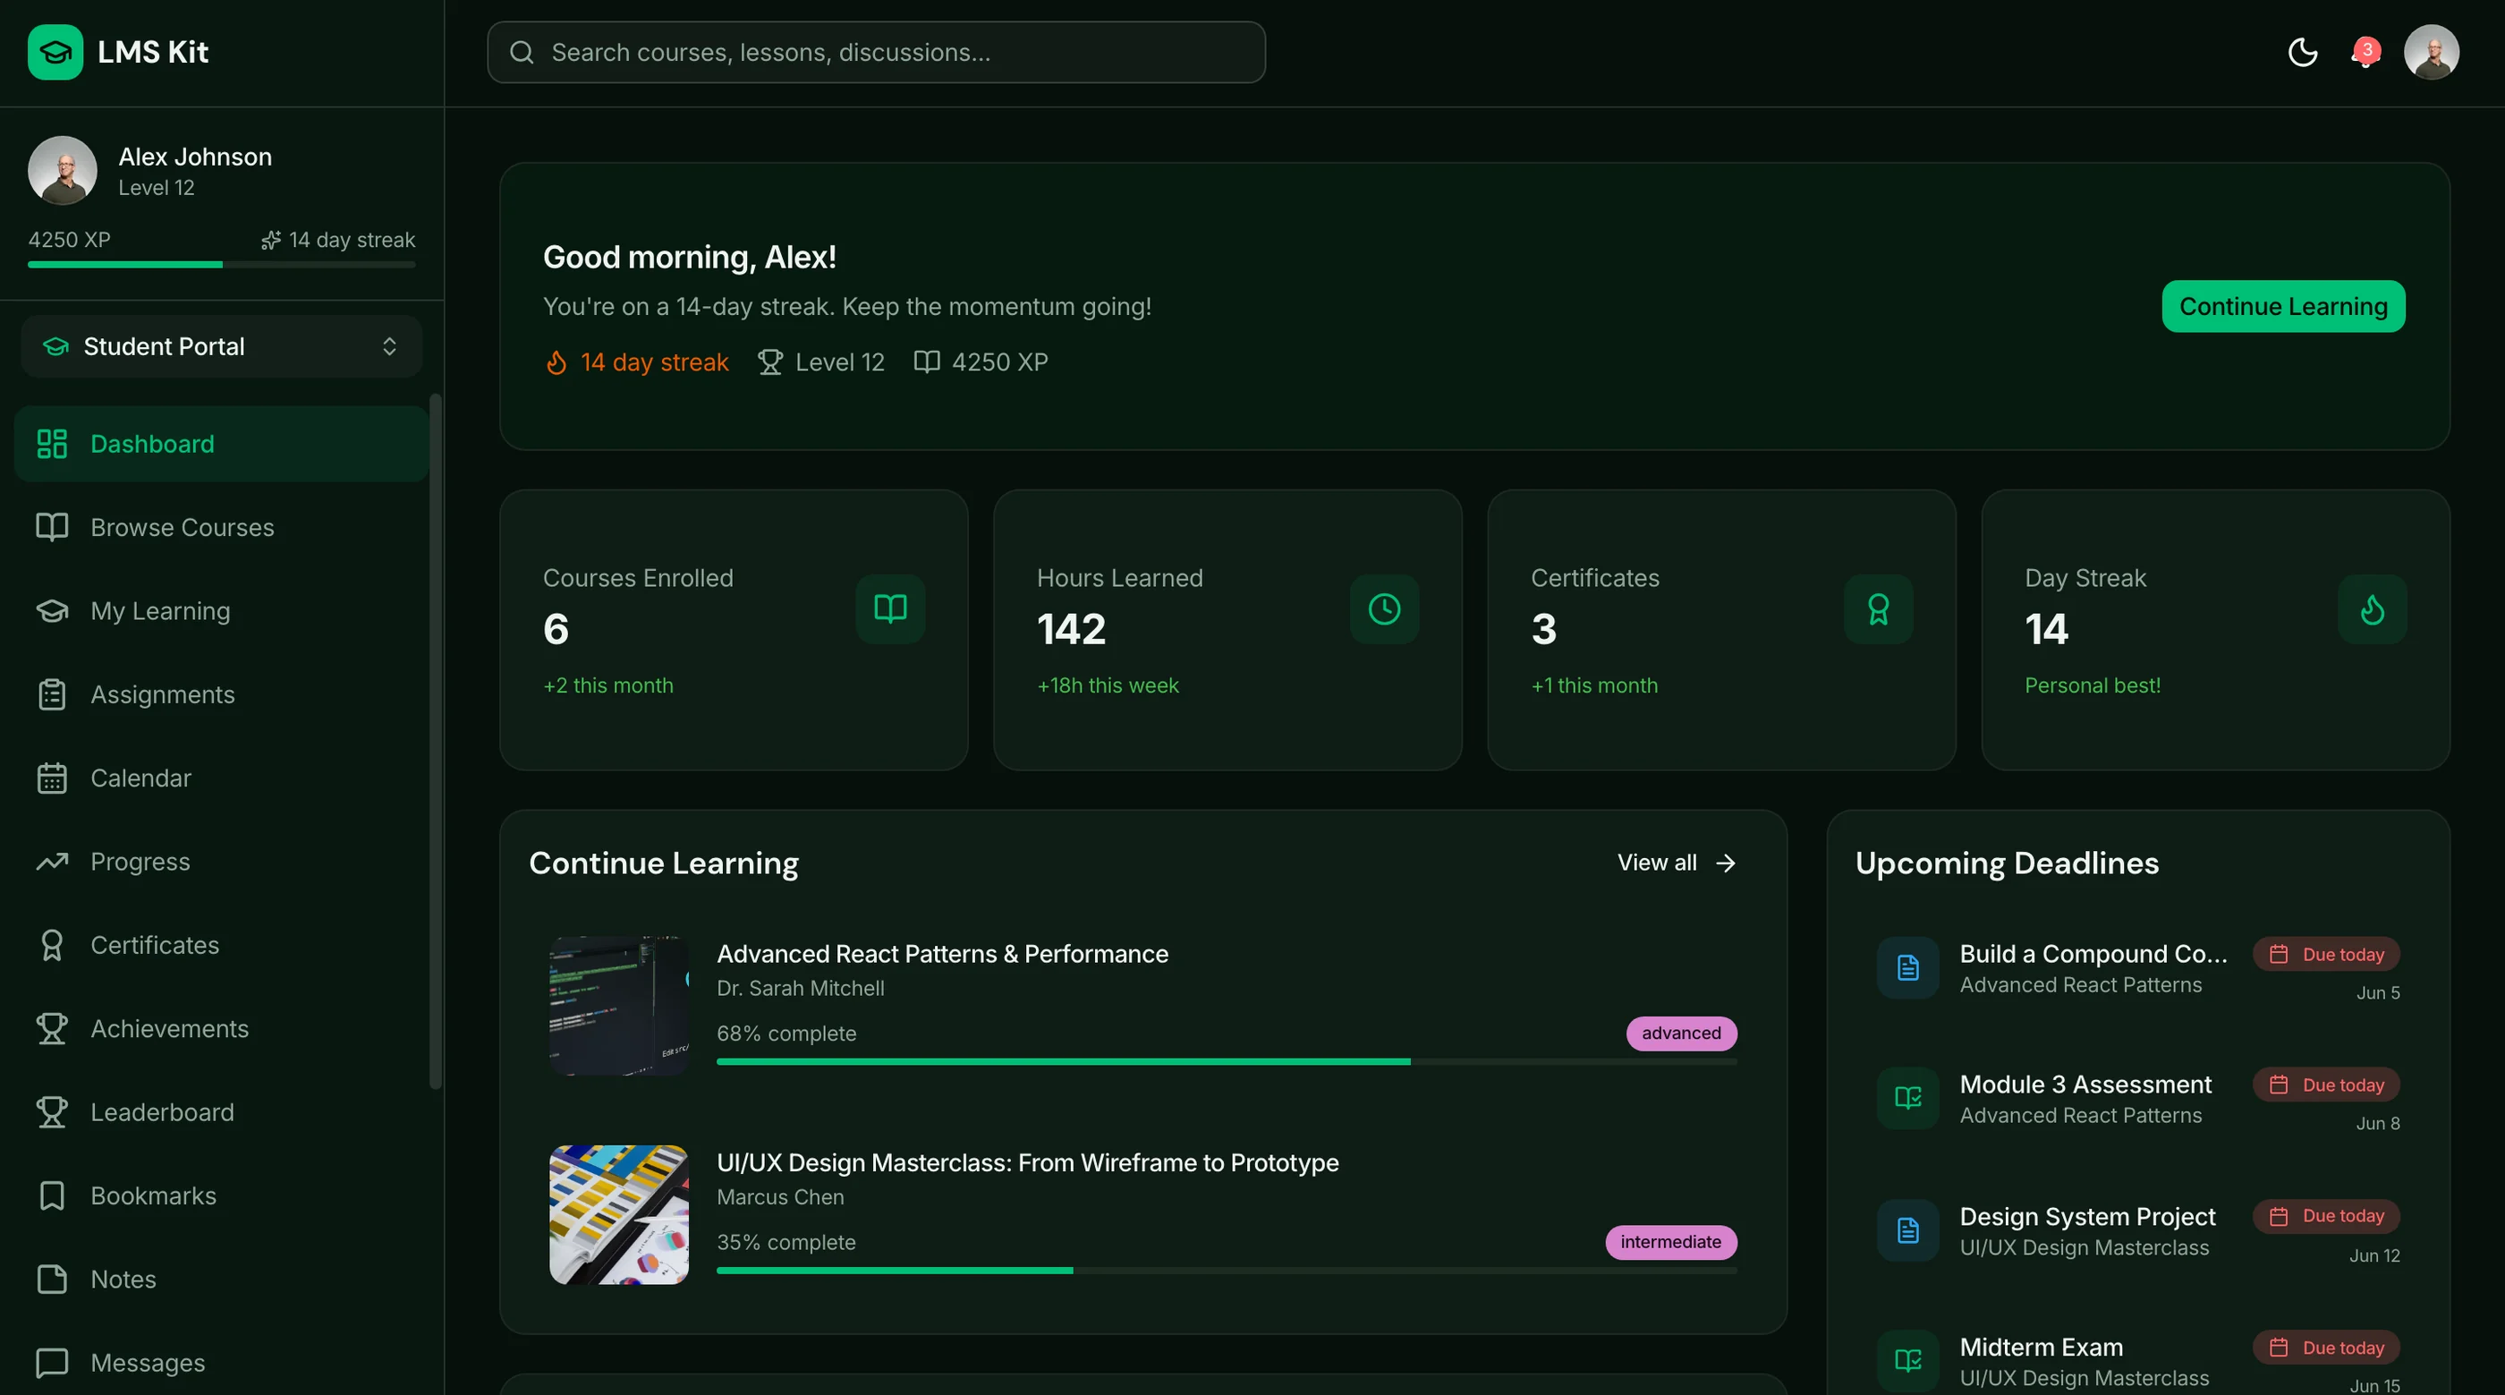Open the UI/UX Design Masterclass thumbnail
The height and width of the screenshot is (1395, 2505).
618,1215
